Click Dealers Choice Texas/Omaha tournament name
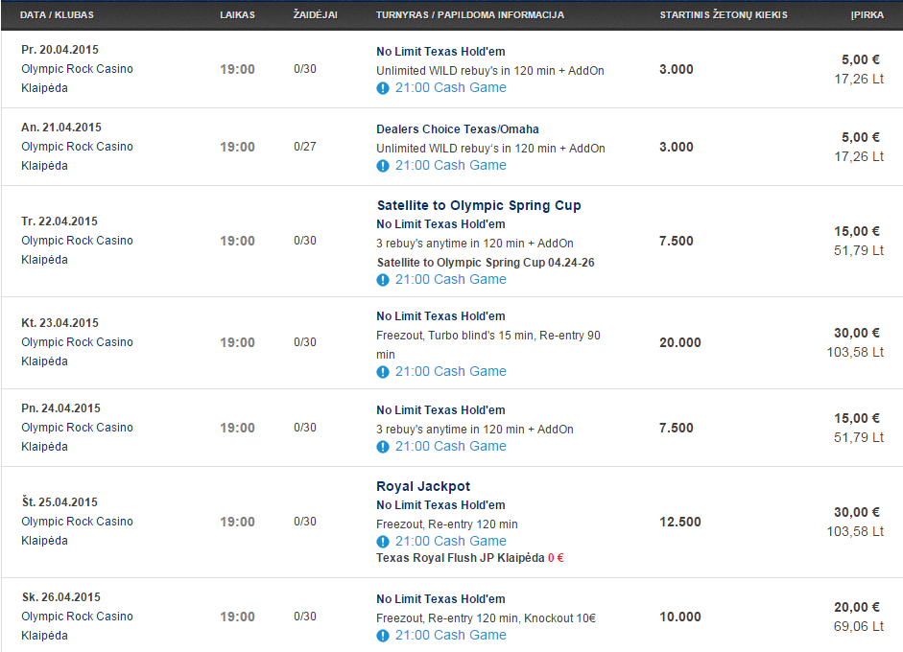This screenshot has width=903, height=652. [x=458, y=128]
